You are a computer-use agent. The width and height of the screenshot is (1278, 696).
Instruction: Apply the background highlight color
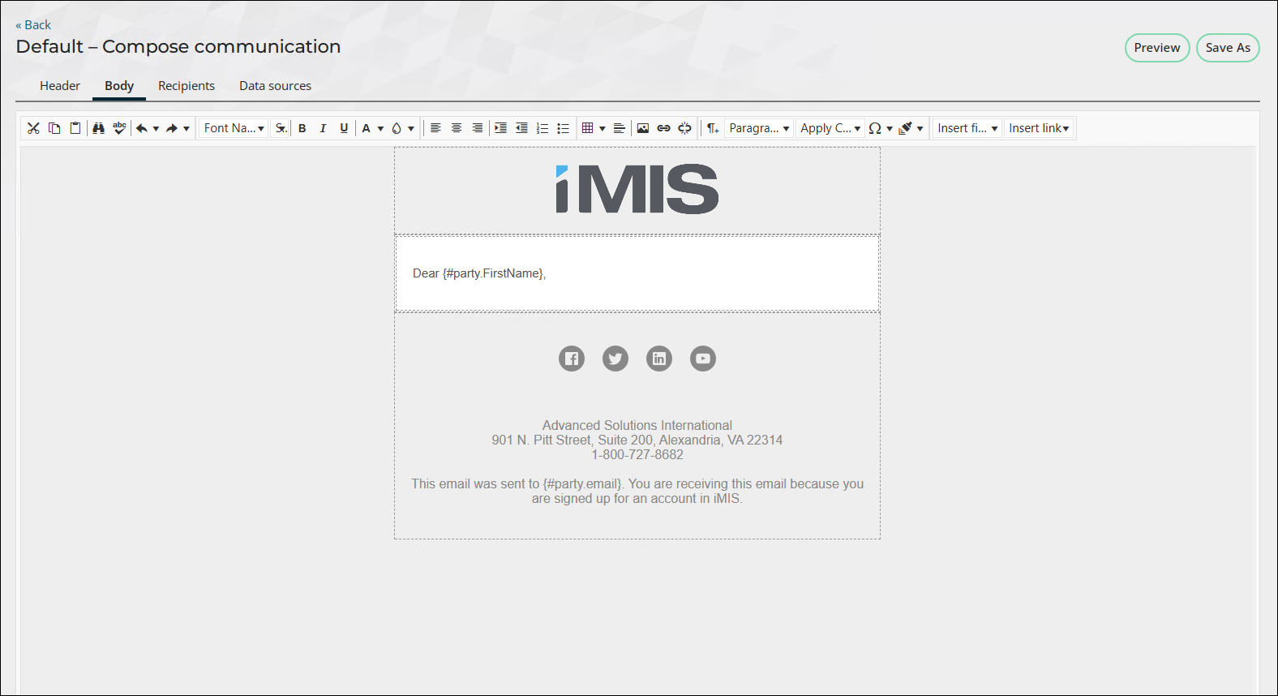[397, 128]
